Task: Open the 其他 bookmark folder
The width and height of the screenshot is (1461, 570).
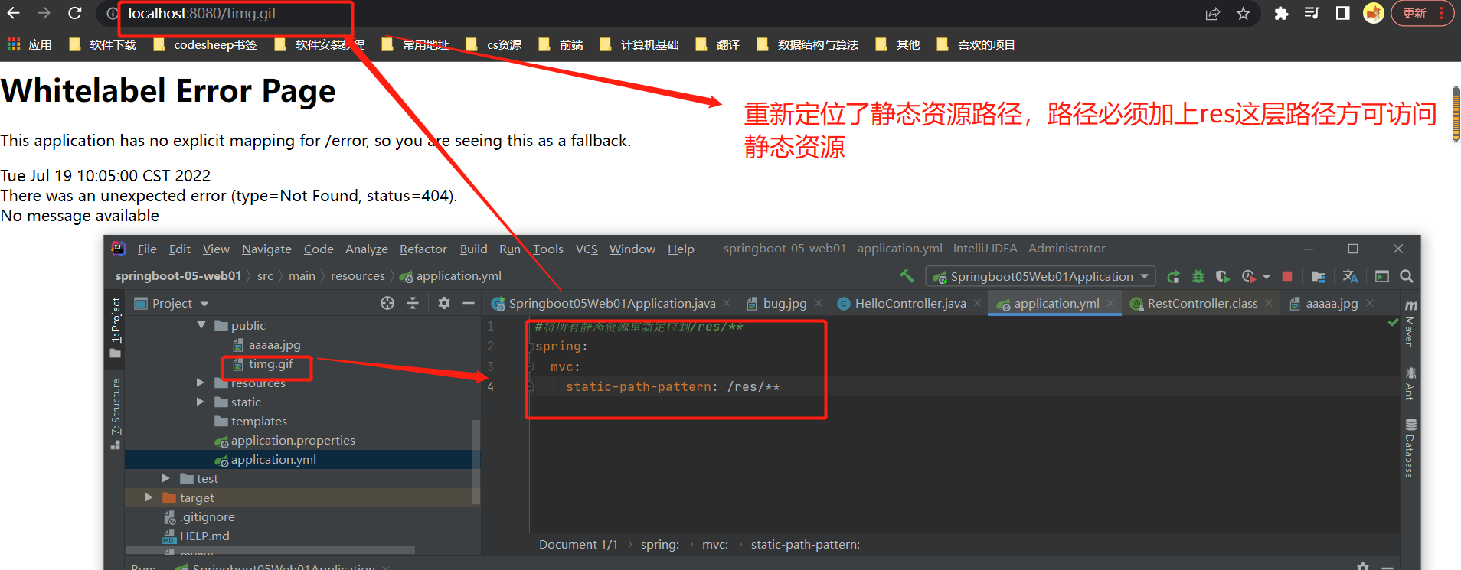Action: 897,45
